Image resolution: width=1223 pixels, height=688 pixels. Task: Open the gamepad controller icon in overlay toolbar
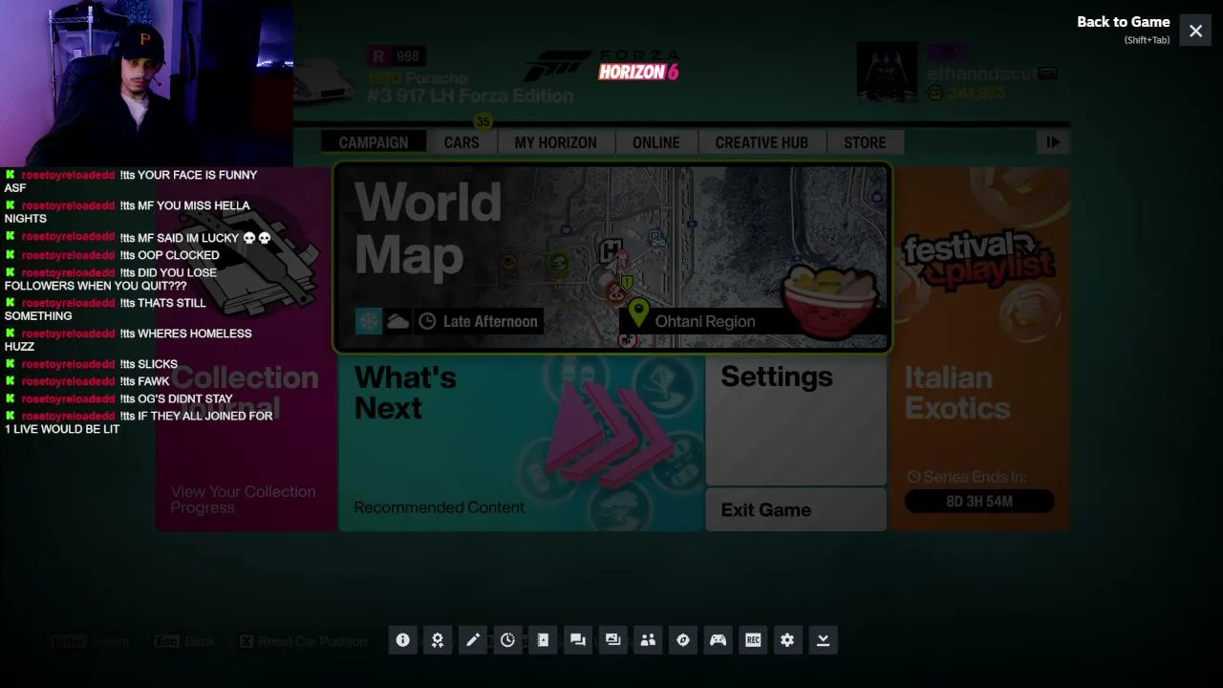pyautogui.click(x=718, y=640)
